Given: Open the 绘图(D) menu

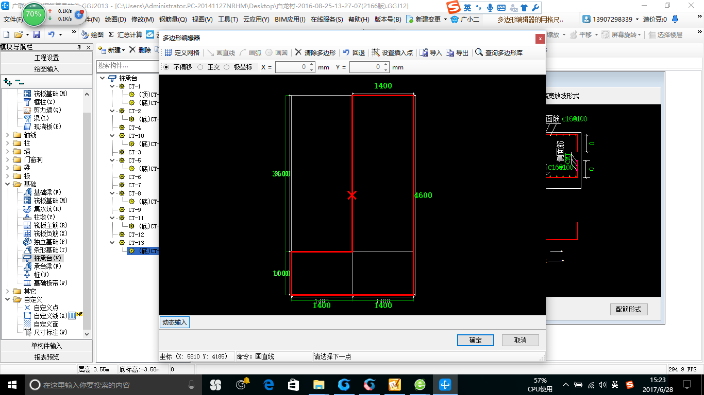Looking at the screenshot, I should (x=115, y=20).
